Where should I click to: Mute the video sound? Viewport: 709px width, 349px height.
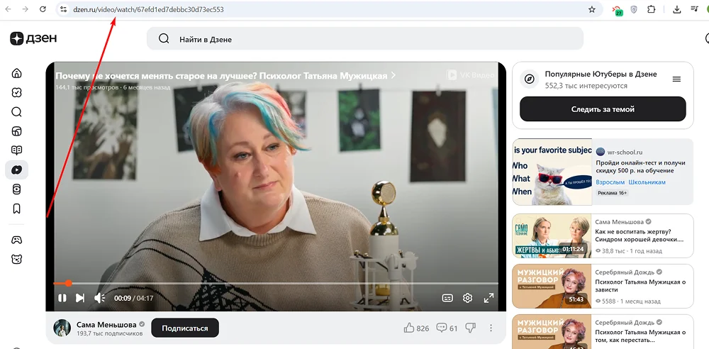click(x=100, y=298)
